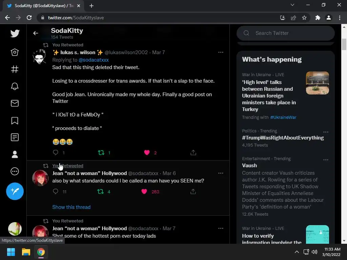Open the Home icon in sidebar

(x=15, y=52)
